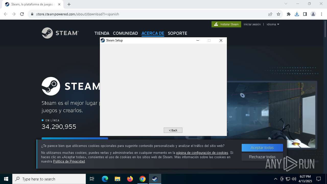Expand the idioma language dropdown

tap(273, 24)
